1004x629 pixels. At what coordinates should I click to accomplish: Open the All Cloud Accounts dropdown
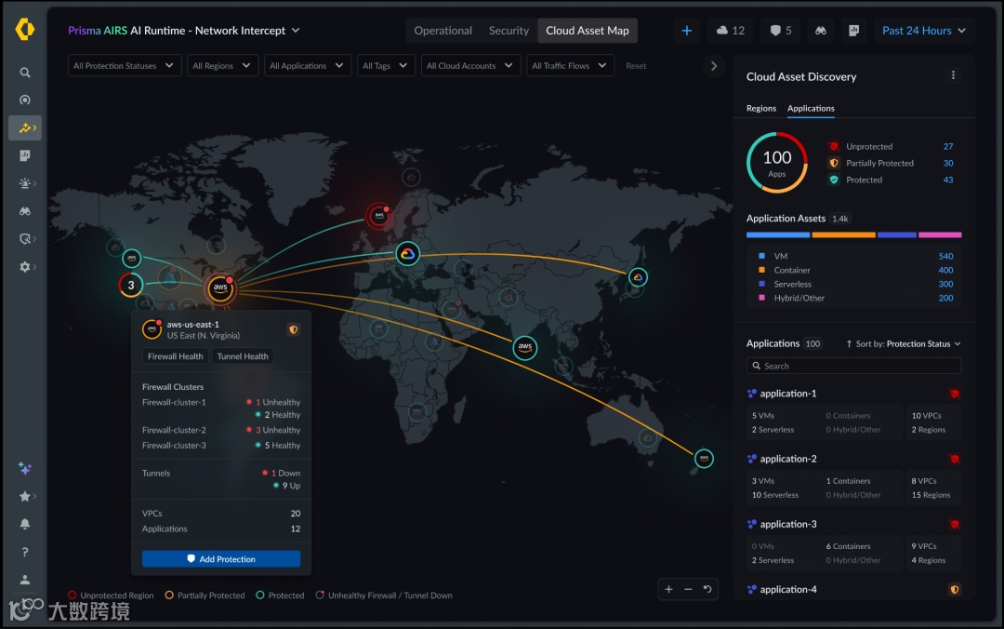(x=470, y=65)
